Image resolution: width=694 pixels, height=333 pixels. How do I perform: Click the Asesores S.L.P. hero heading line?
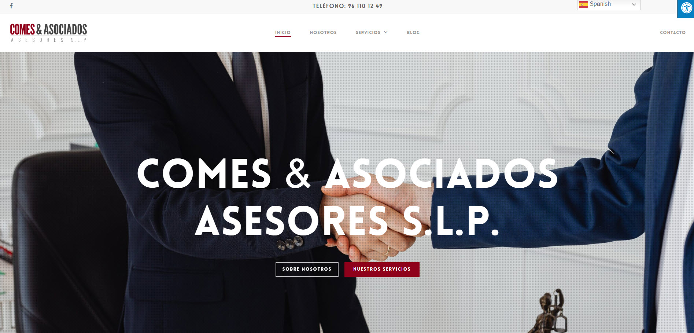[347, 220]
